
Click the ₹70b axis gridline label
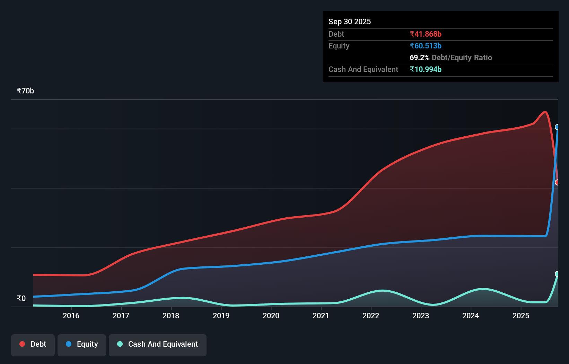(x=25, y=90)
